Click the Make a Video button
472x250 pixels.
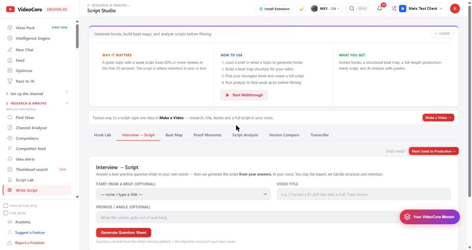[438, 118]
